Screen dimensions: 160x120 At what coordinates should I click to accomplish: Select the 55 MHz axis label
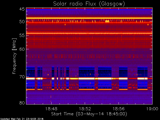point(22,35)
